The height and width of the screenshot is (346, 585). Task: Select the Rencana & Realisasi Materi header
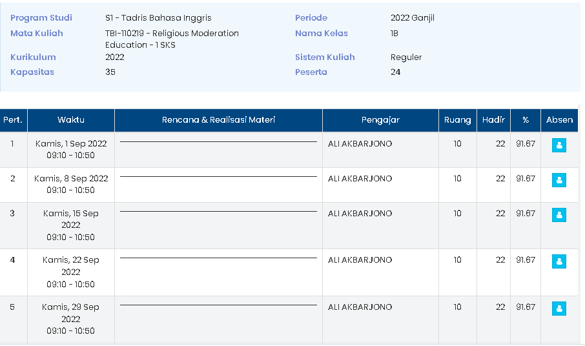coord(218,120)
